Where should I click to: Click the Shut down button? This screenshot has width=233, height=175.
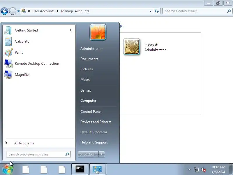click(88, 154)
